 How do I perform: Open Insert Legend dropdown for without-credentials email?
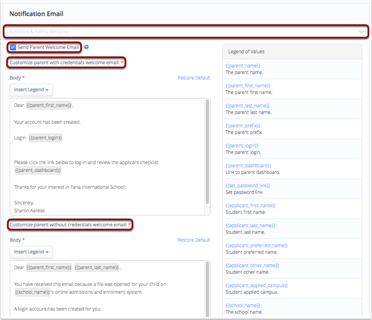(31, 252)
